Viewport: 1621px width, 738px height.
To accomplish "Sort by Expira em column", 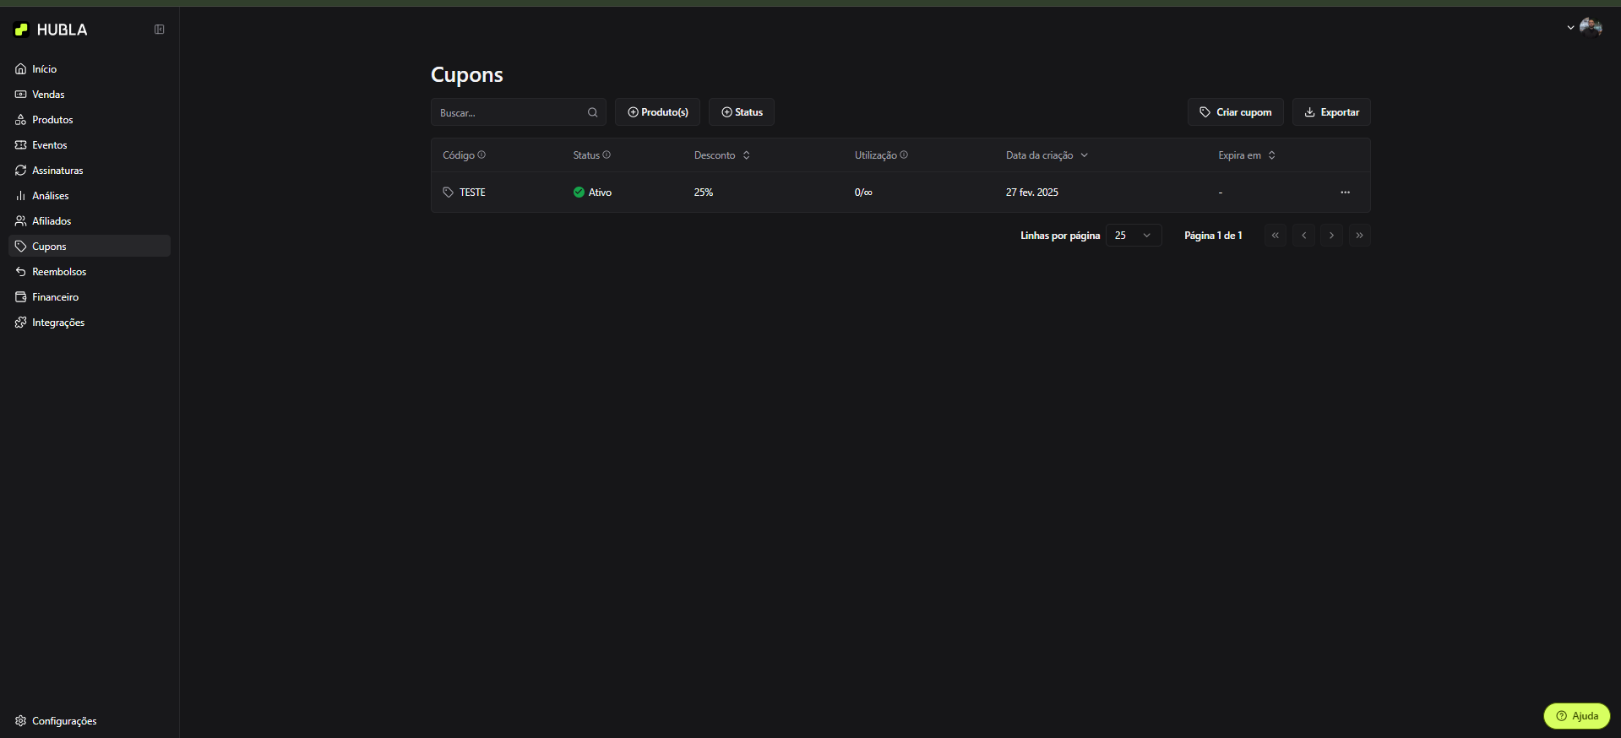I will pyautogui.click(x=1246, y=155).
